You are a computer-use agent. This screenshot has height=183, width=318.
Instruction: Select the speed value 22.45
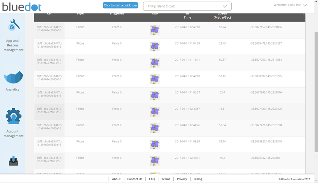pyautogui.click(x=222, y=43)
